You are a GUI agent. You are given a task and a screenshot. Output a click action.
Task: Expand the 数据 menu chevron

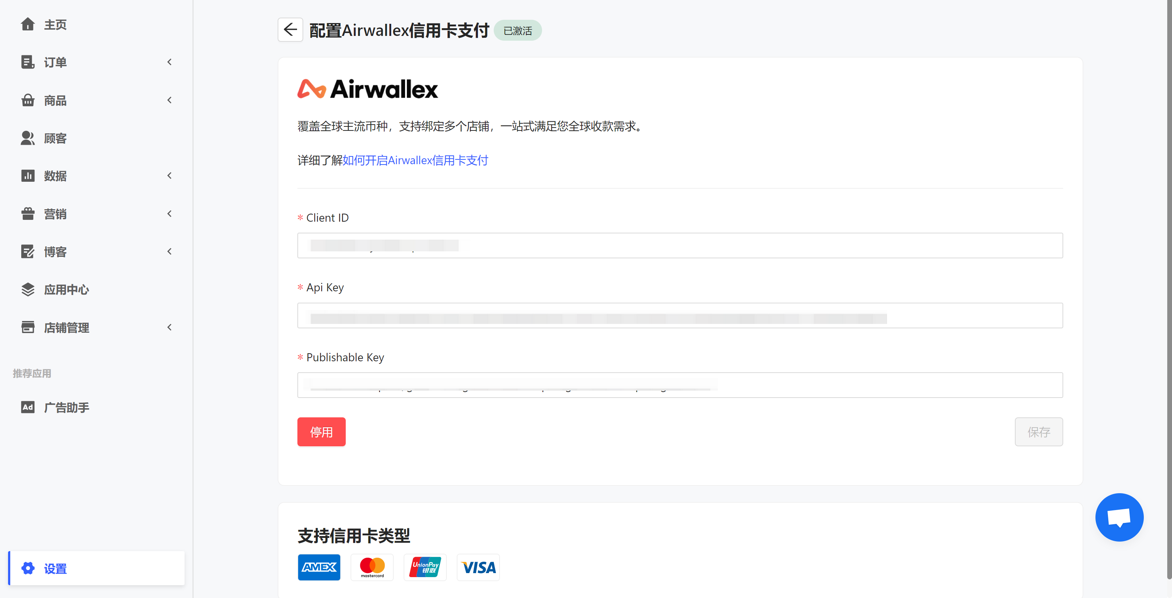169,176
